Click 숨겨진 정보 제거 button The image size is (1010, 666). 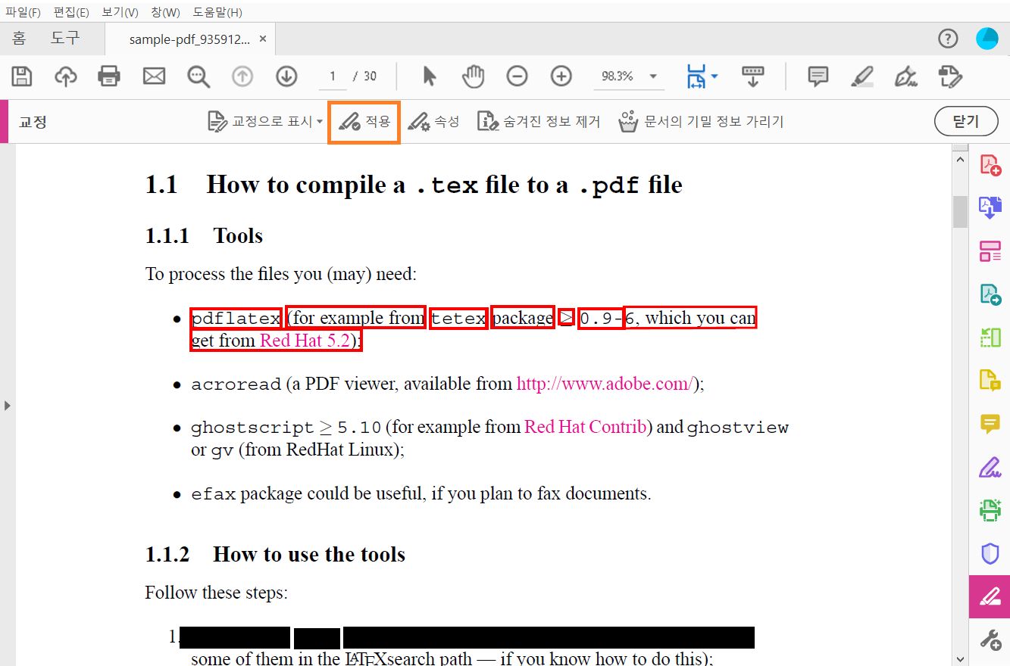538,121
